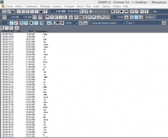Toggle the whole note count-in unit
This screenshot has height=138, width=168.
click(x=12, y=23)
